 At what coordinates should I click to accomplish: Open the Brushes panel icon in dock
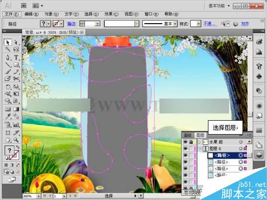click(259, 66)
